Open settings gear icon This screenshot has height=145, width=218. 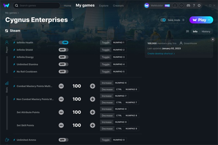[x=199, y=6]
